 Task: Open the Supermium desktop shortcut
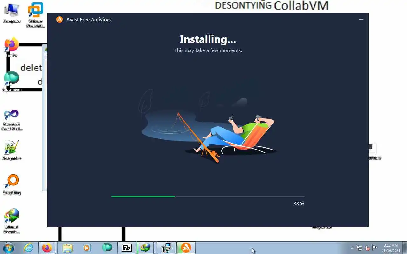(12, 81)
